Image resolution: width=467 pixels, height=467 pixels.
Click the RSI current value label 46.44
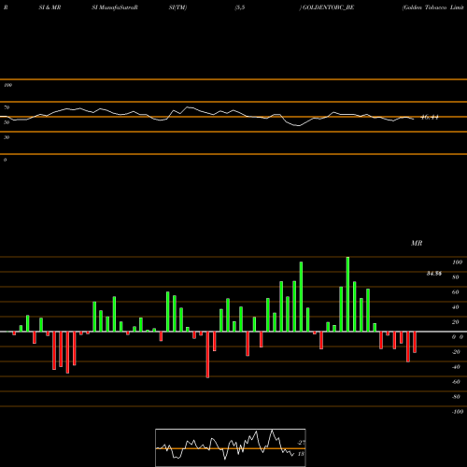430,118
